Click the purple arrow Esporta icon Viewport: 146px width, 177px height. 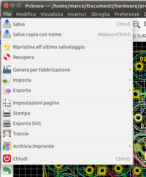[x=7, y=90]
